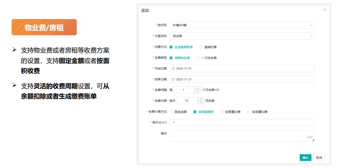
Task: Close the 添加 dialog with the X icon
Action: coord(324,10)
